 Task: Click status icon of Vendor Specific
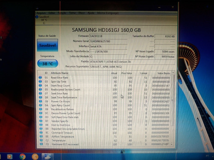pos(41,121)
